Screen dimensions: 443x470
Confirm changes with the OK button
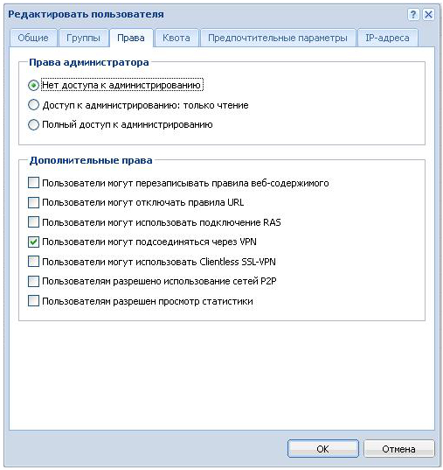coord(323,449)
